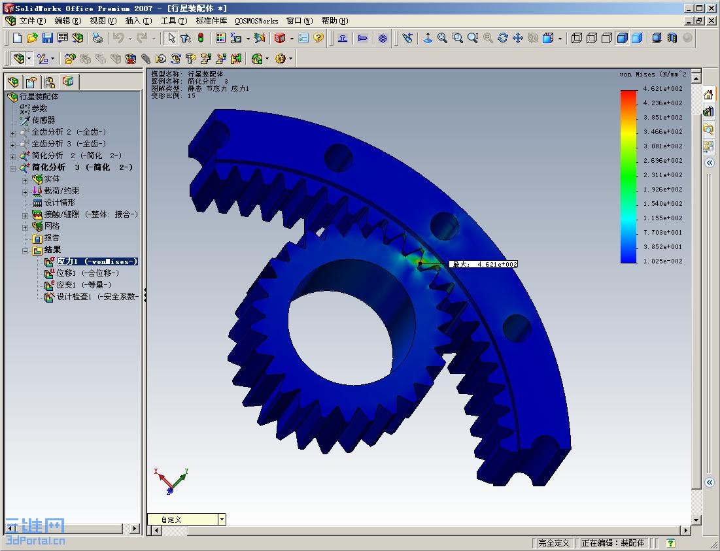This screenshot has width=720, height=551.
Task: Open the undo history dropdown arrow
Action: (130, 39)
